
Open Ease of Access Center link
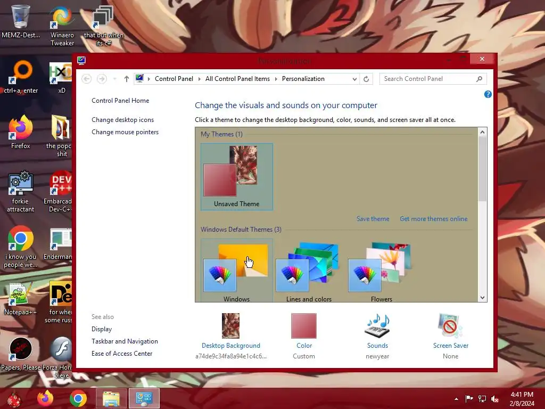[x=122, y=354]
